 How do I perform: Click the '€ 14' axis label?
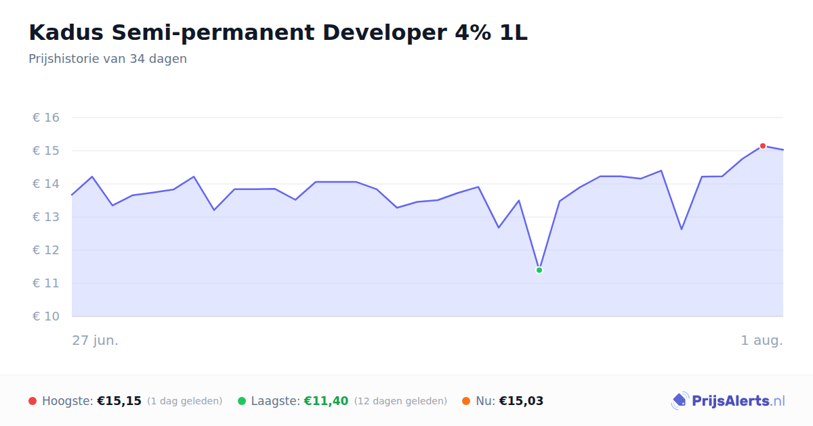click(46, 184)
